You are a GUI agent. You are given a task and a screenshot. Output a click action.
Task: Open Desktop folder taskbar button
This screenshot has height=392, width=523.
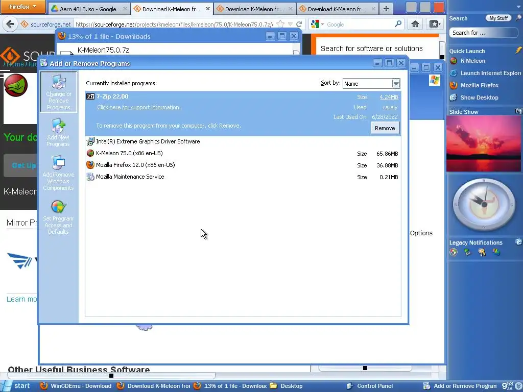click(287, 386)
